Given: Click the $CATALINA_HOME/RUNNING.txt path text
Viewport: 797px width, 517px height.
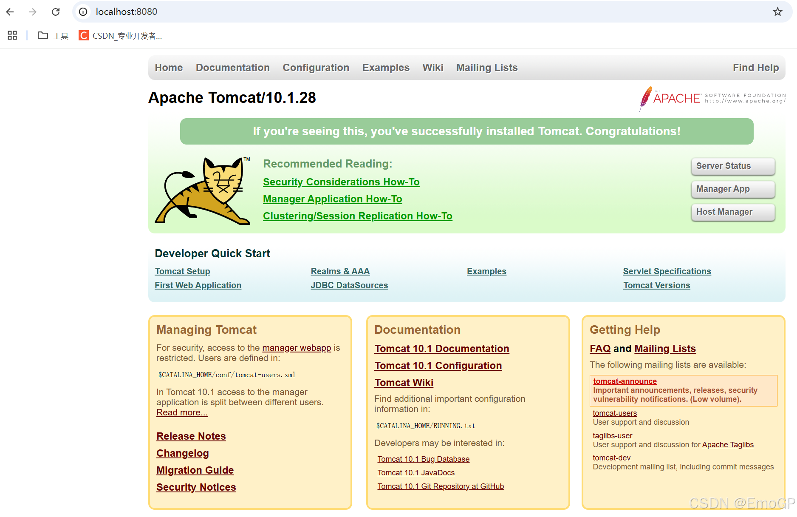Looking at the screenshot, I should pos(426,426).
